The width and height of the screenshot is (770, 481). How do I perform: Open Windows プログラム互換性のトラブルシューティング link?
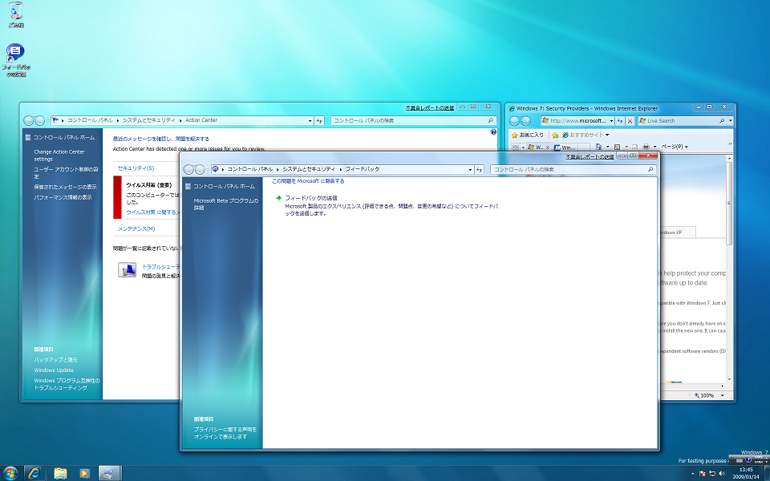(67, 384)
